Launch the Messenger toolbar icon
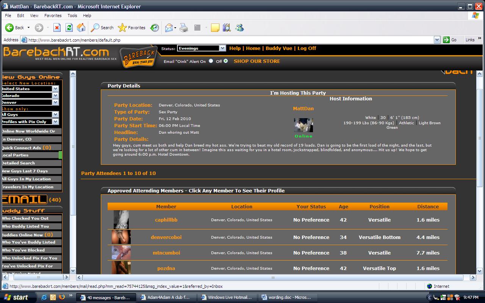 click(x=239, y=28)
